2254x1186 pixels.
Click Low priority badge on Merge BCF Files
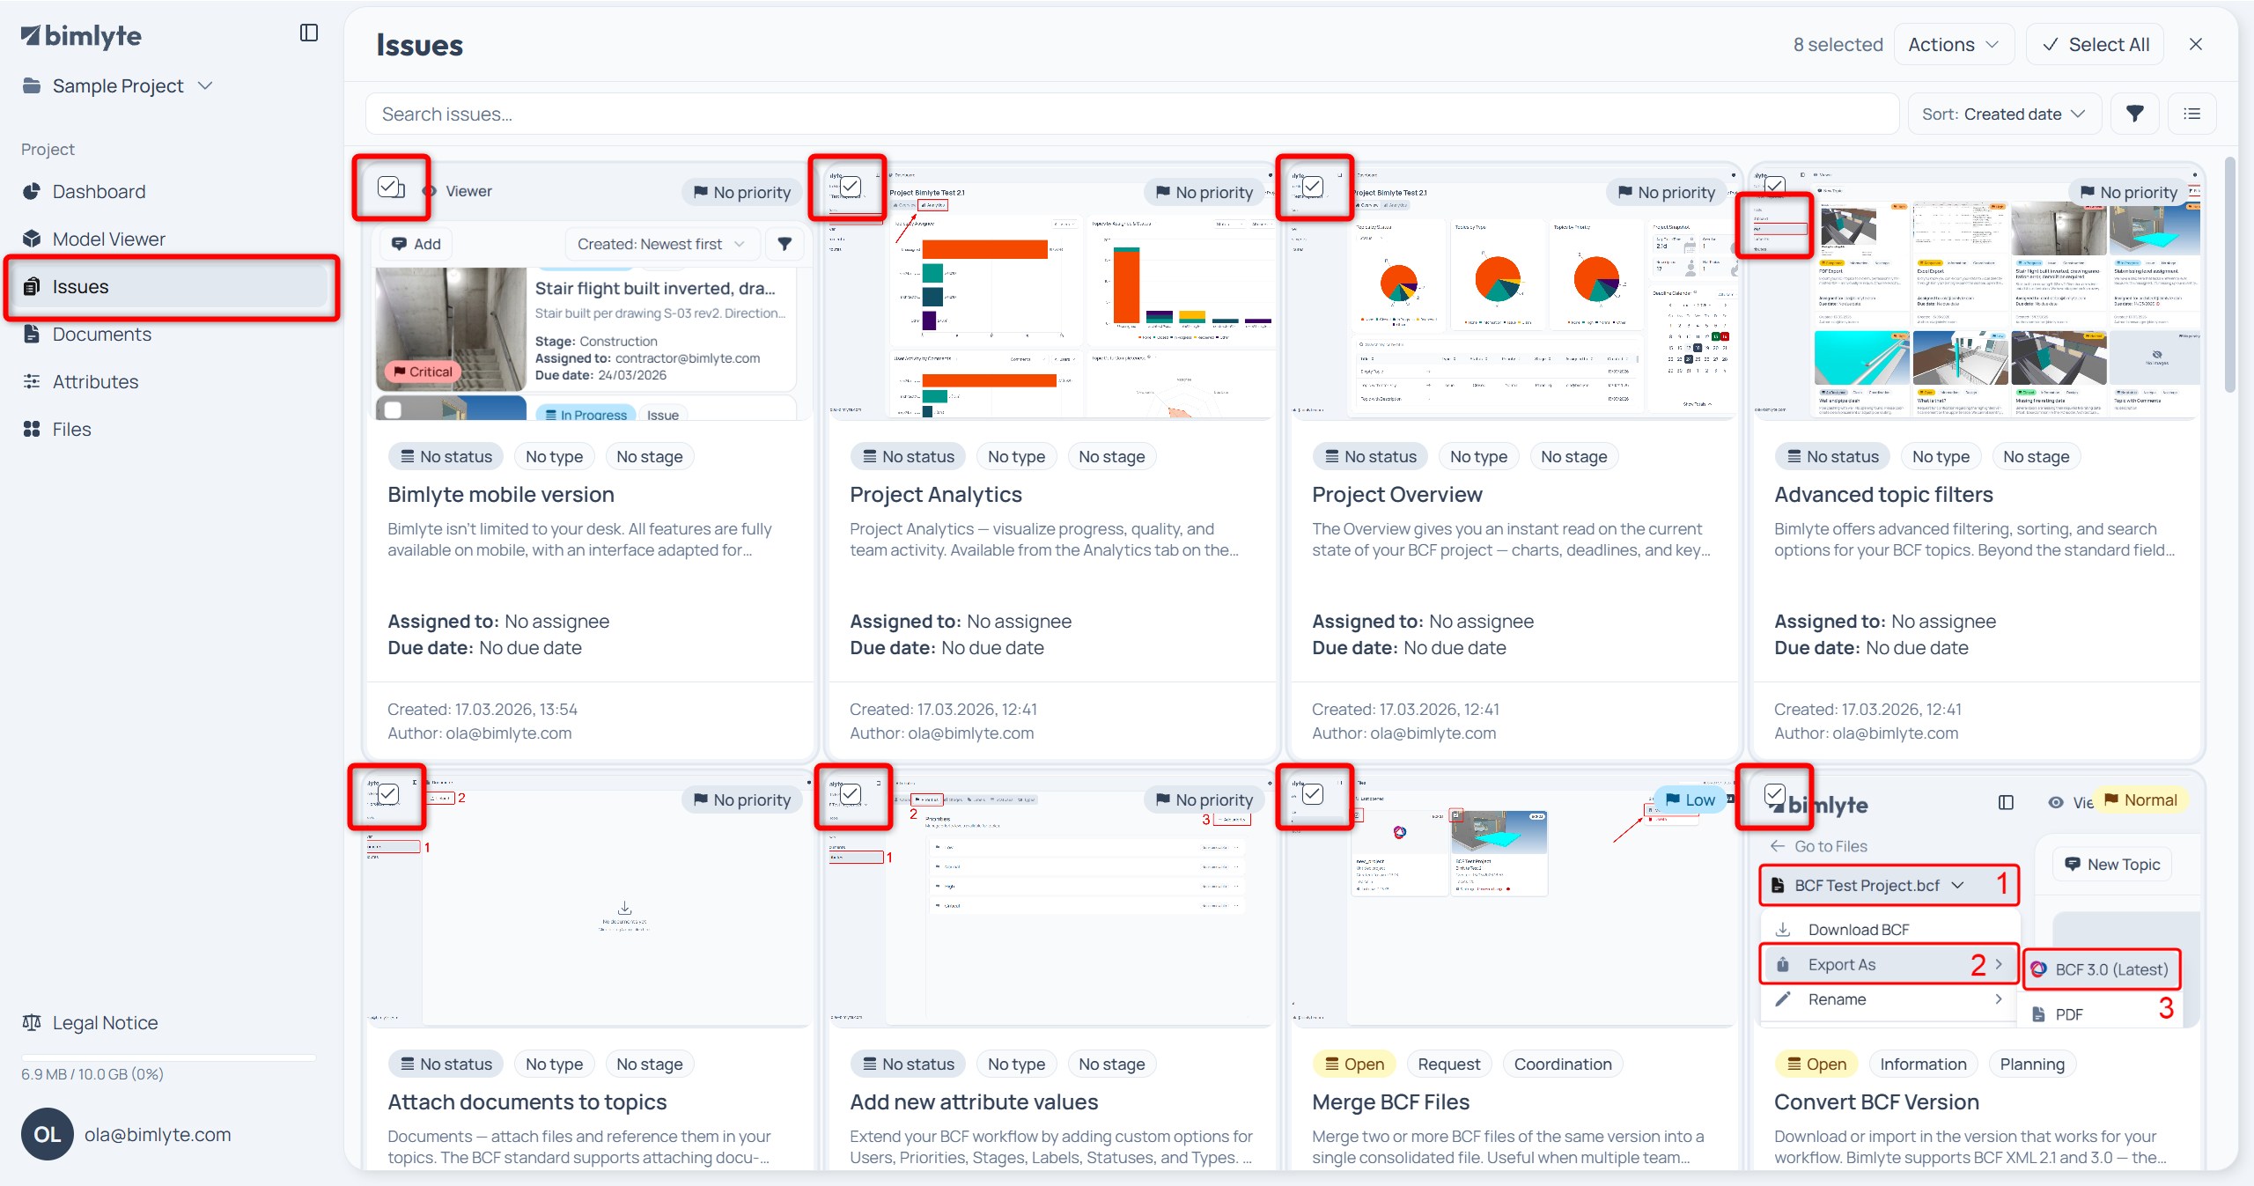tap(1689, 800)
